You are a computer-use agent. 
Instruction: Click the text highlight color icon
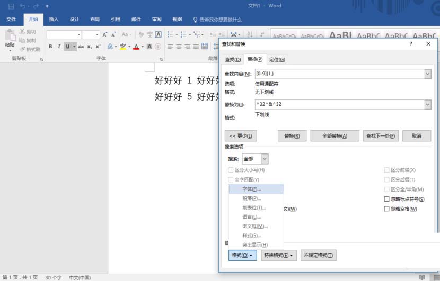pos(123,47)
